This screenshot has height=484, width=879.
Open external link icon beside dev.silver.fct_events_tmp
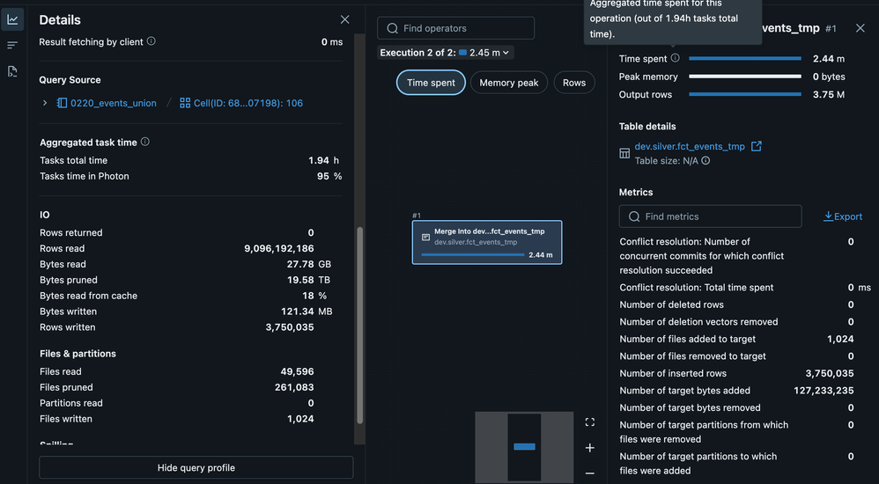[x=756, y=147]
